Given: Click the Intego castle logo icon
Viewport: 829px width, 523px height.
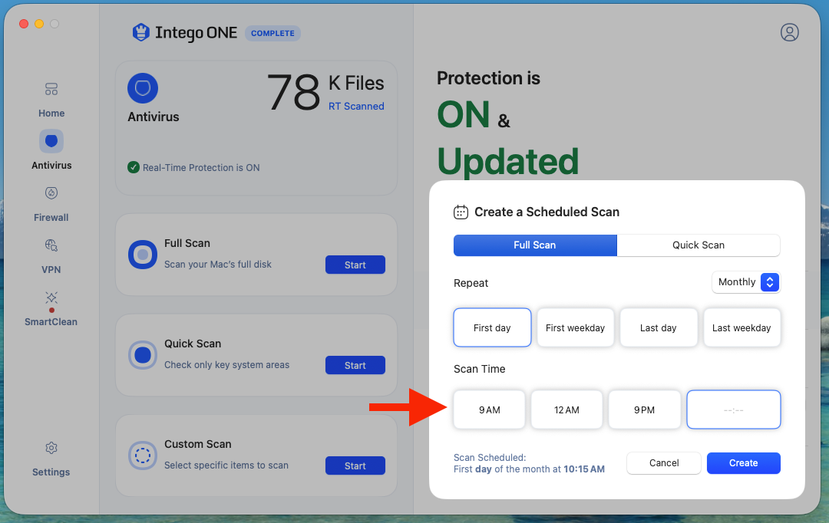Looking at the screenshot, I should (140, 32).
